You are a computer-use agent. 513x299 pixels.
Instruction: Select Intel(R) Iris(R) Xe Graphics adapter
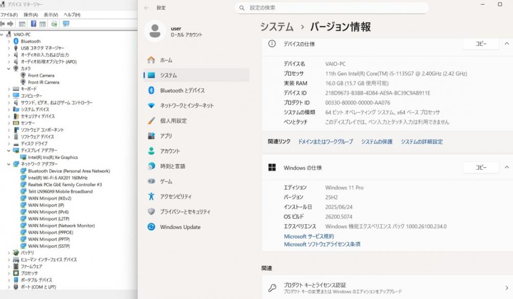tap(53, 157)
